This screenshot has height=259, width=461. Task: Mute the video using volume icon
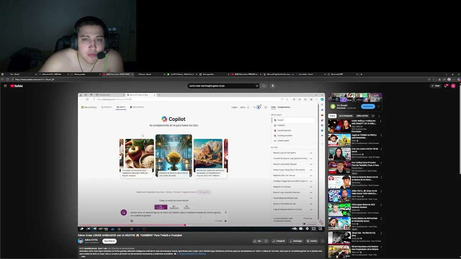coord(95,229)
